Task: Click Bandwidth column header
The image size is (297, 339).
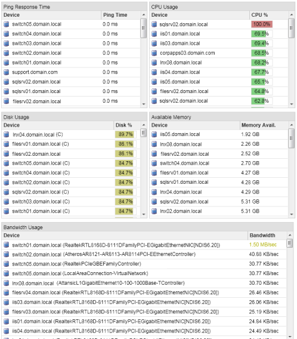Action: (267, 235)
